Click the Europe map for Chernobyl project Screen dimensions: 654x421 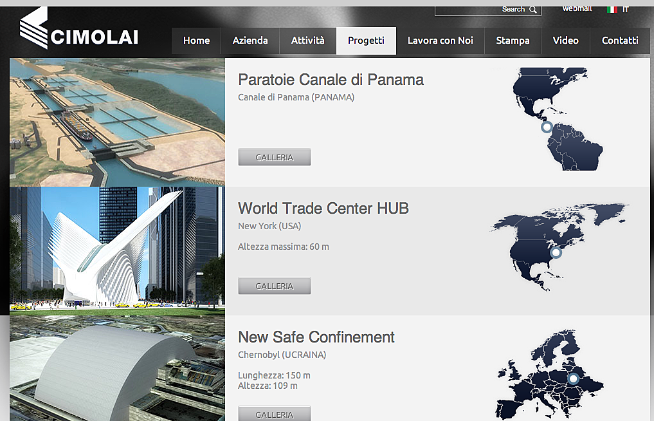(550, 375)
